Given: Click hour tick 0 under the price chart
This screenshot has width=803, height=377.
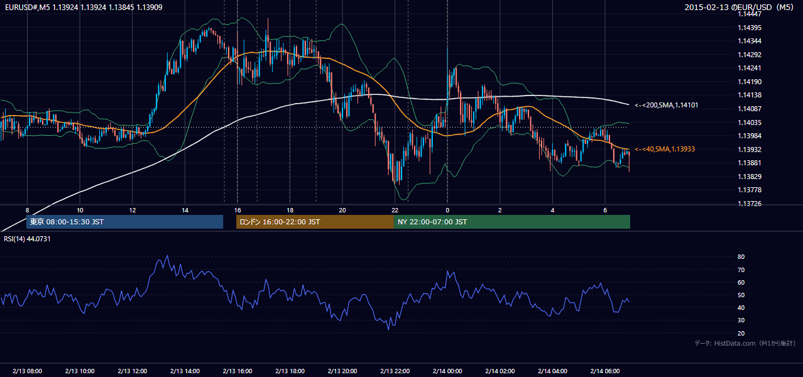Looking at the screenshot, I should coord(447,210).
